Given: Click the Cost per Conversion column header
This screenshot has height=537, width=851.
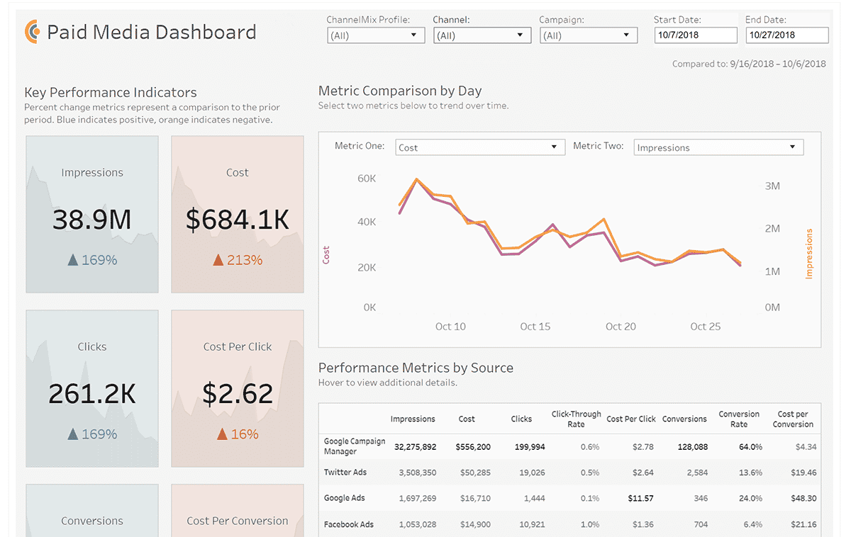Looking at the screenshot, I should pos(793,419).
